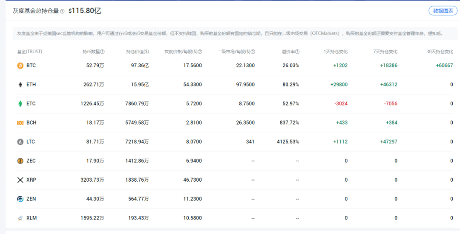
Task: Click LTC premium rate 4125.53%
Action: coord(288,141)
